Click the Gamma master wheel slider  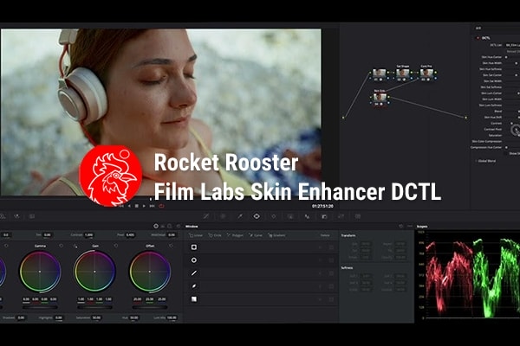point(40,307)
